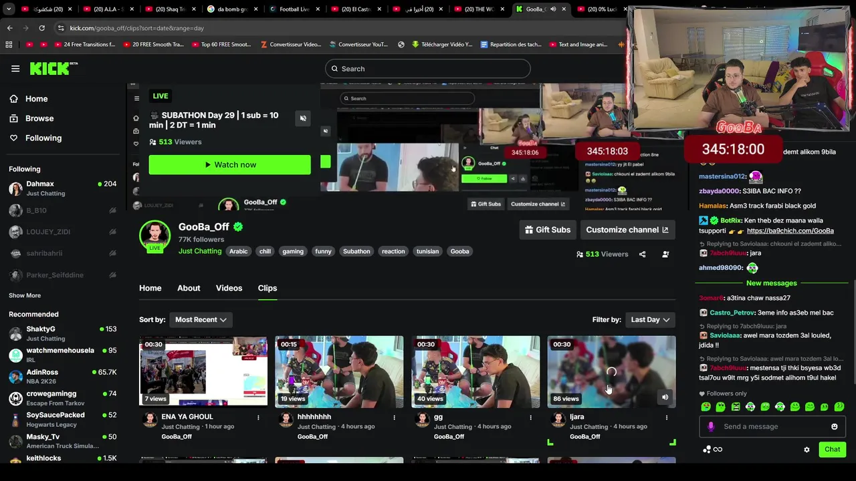Switch to the channel Home tab
Viewport: 856px width, 481px height.
(x=150, y=288)
